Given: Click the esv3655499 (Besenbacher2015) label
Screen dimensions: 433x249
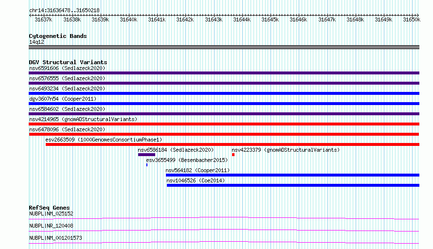Looking at the screenshot, I should [187, 160].
